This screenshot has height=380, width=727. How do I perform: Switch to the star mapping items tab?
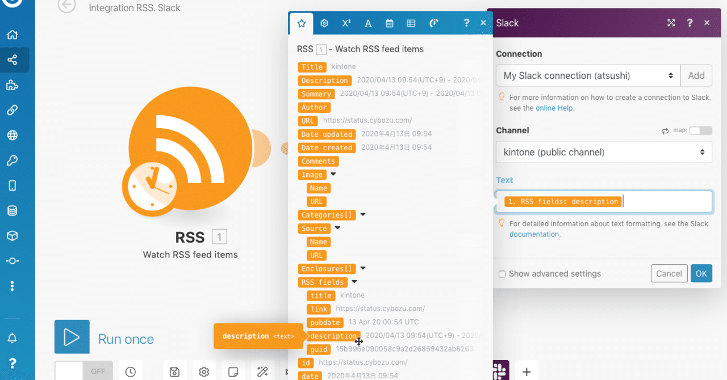(x=302, y=23)
